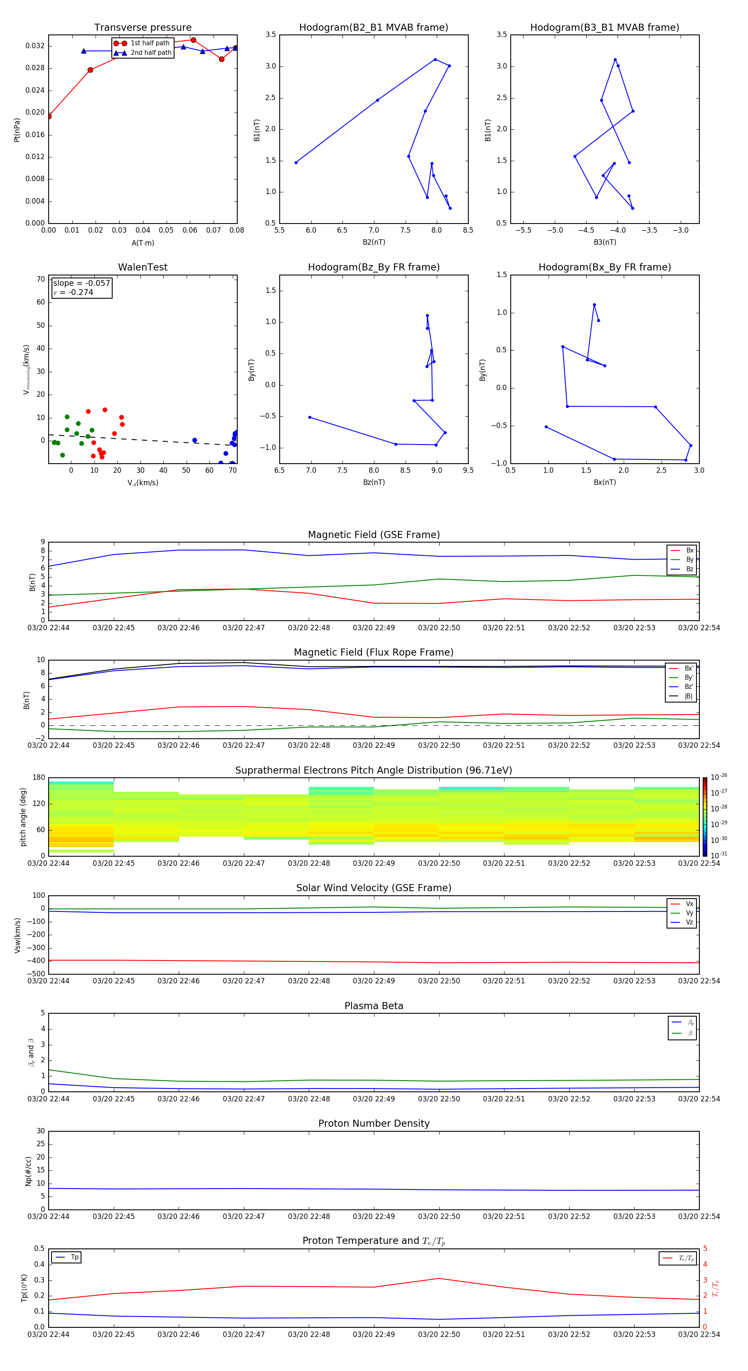Click the 'Magnetic Field (GSE Frame)' title
The image size is (748, 1371).
click(374, 535)
